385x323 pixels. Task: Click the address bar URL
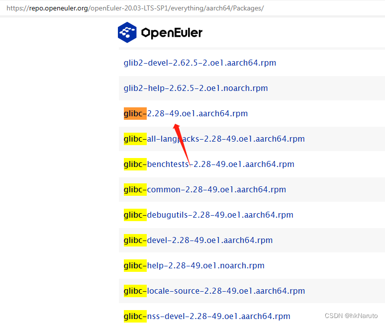pos(135,8)
